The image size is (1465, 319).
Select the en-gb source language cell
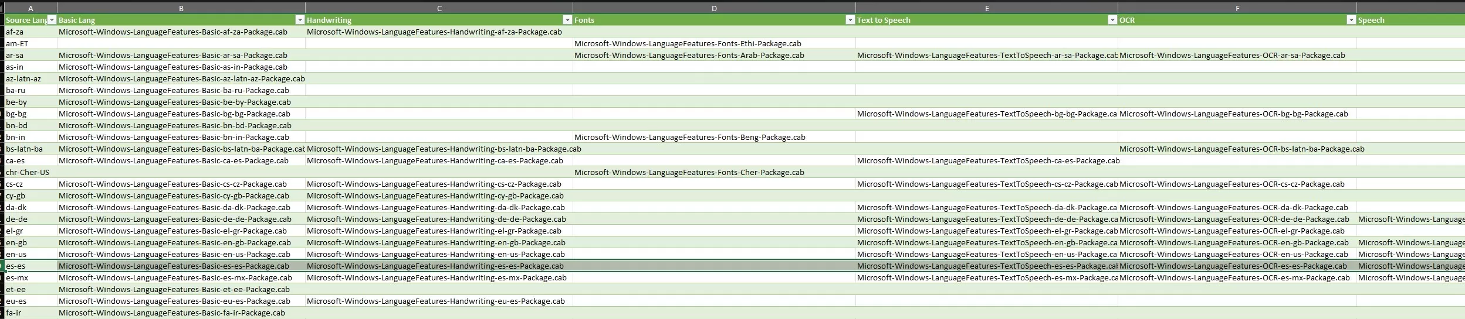coord(31,242)
